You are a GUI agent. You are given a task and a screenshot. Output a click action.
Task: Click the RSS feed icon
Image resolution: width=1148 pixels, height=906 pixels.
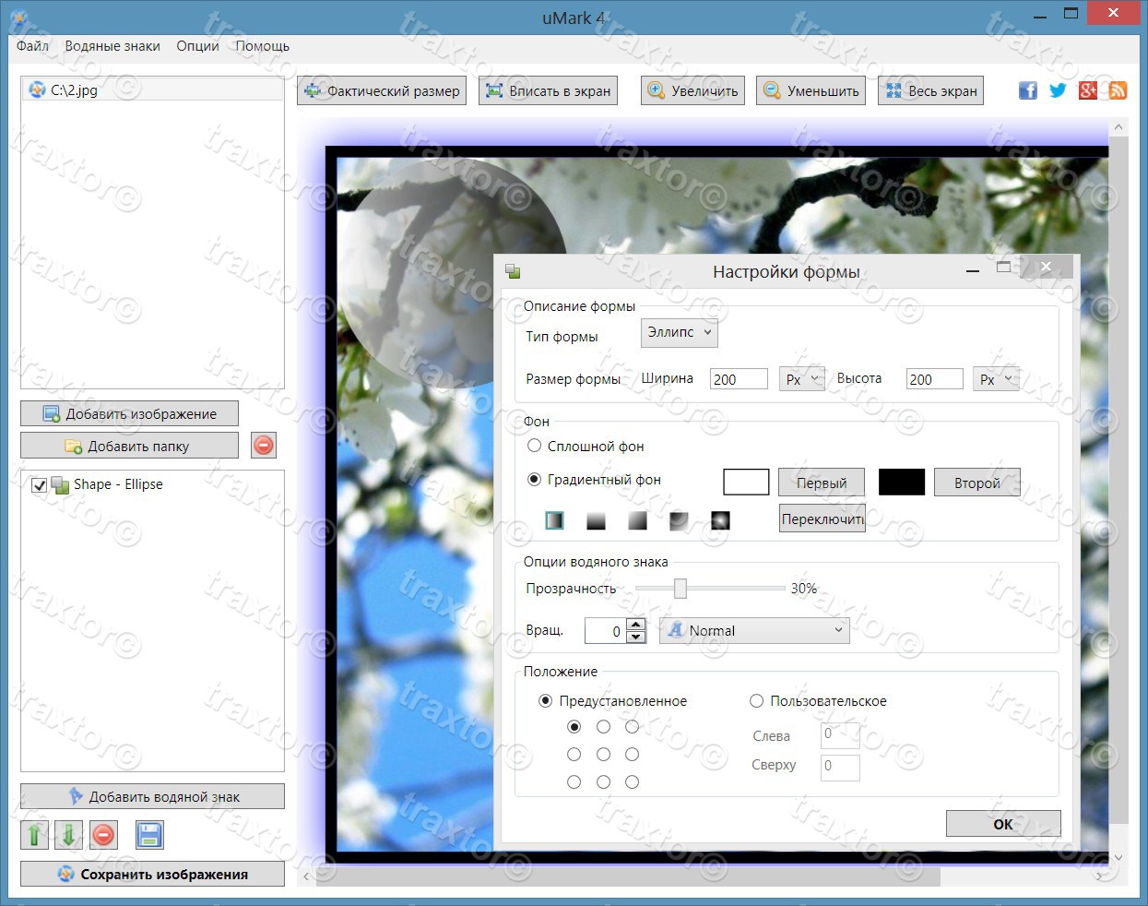1118,90
